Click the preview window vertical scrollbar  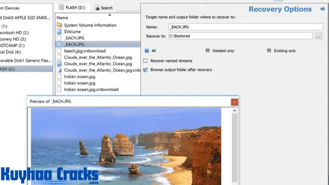click(234, 146)
